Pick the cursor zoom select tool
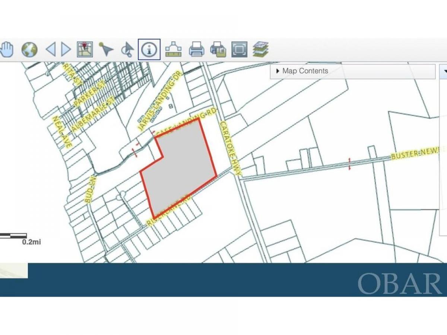 [128, 50]
